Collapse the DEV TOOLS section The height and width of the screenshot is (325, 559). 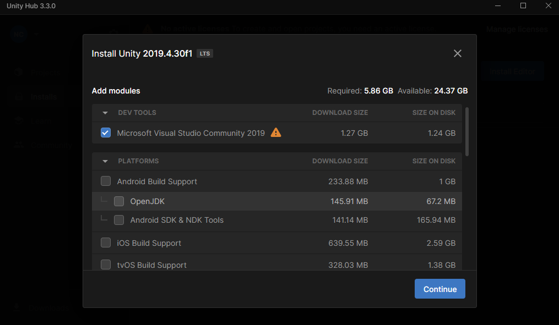point(105,113)
